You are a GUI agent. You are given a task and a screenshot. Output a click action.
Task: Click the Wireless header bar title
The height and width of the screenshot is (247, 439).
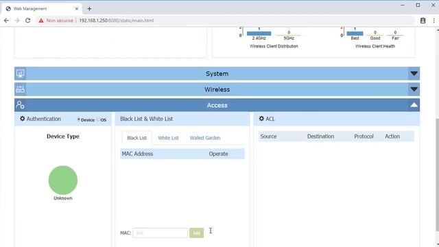click(x=217, y=89)
